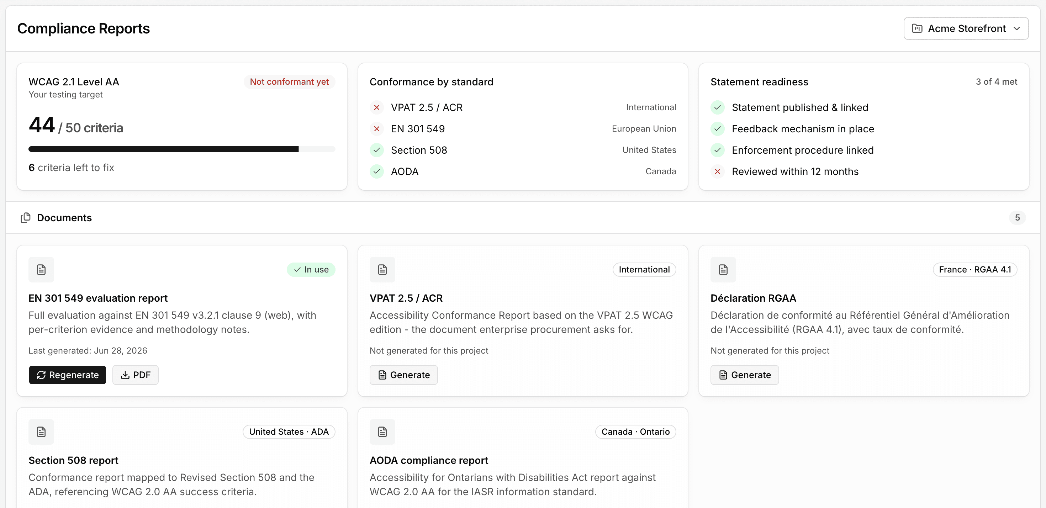The image size is (1046, 508).
Task: Click the document icon on VPAT 2.5 / ACR card
Action: click(x=382, y=270)
